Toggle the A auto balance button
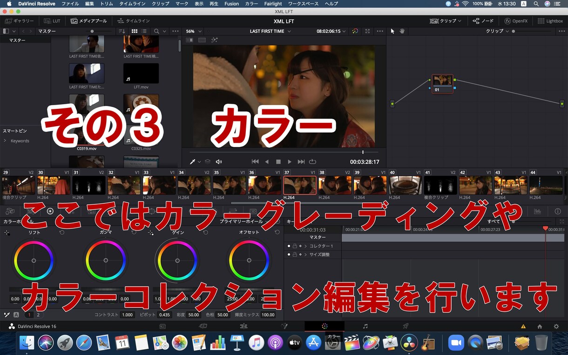 16,315
